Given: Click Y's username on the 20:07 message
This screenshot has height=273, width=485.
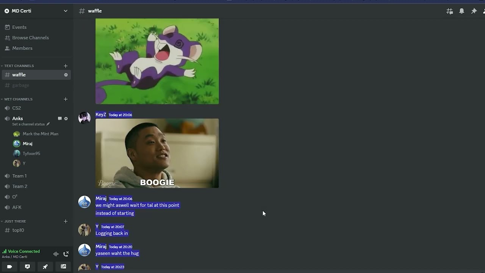Looking at the screenshot, I should coord(97,226).
